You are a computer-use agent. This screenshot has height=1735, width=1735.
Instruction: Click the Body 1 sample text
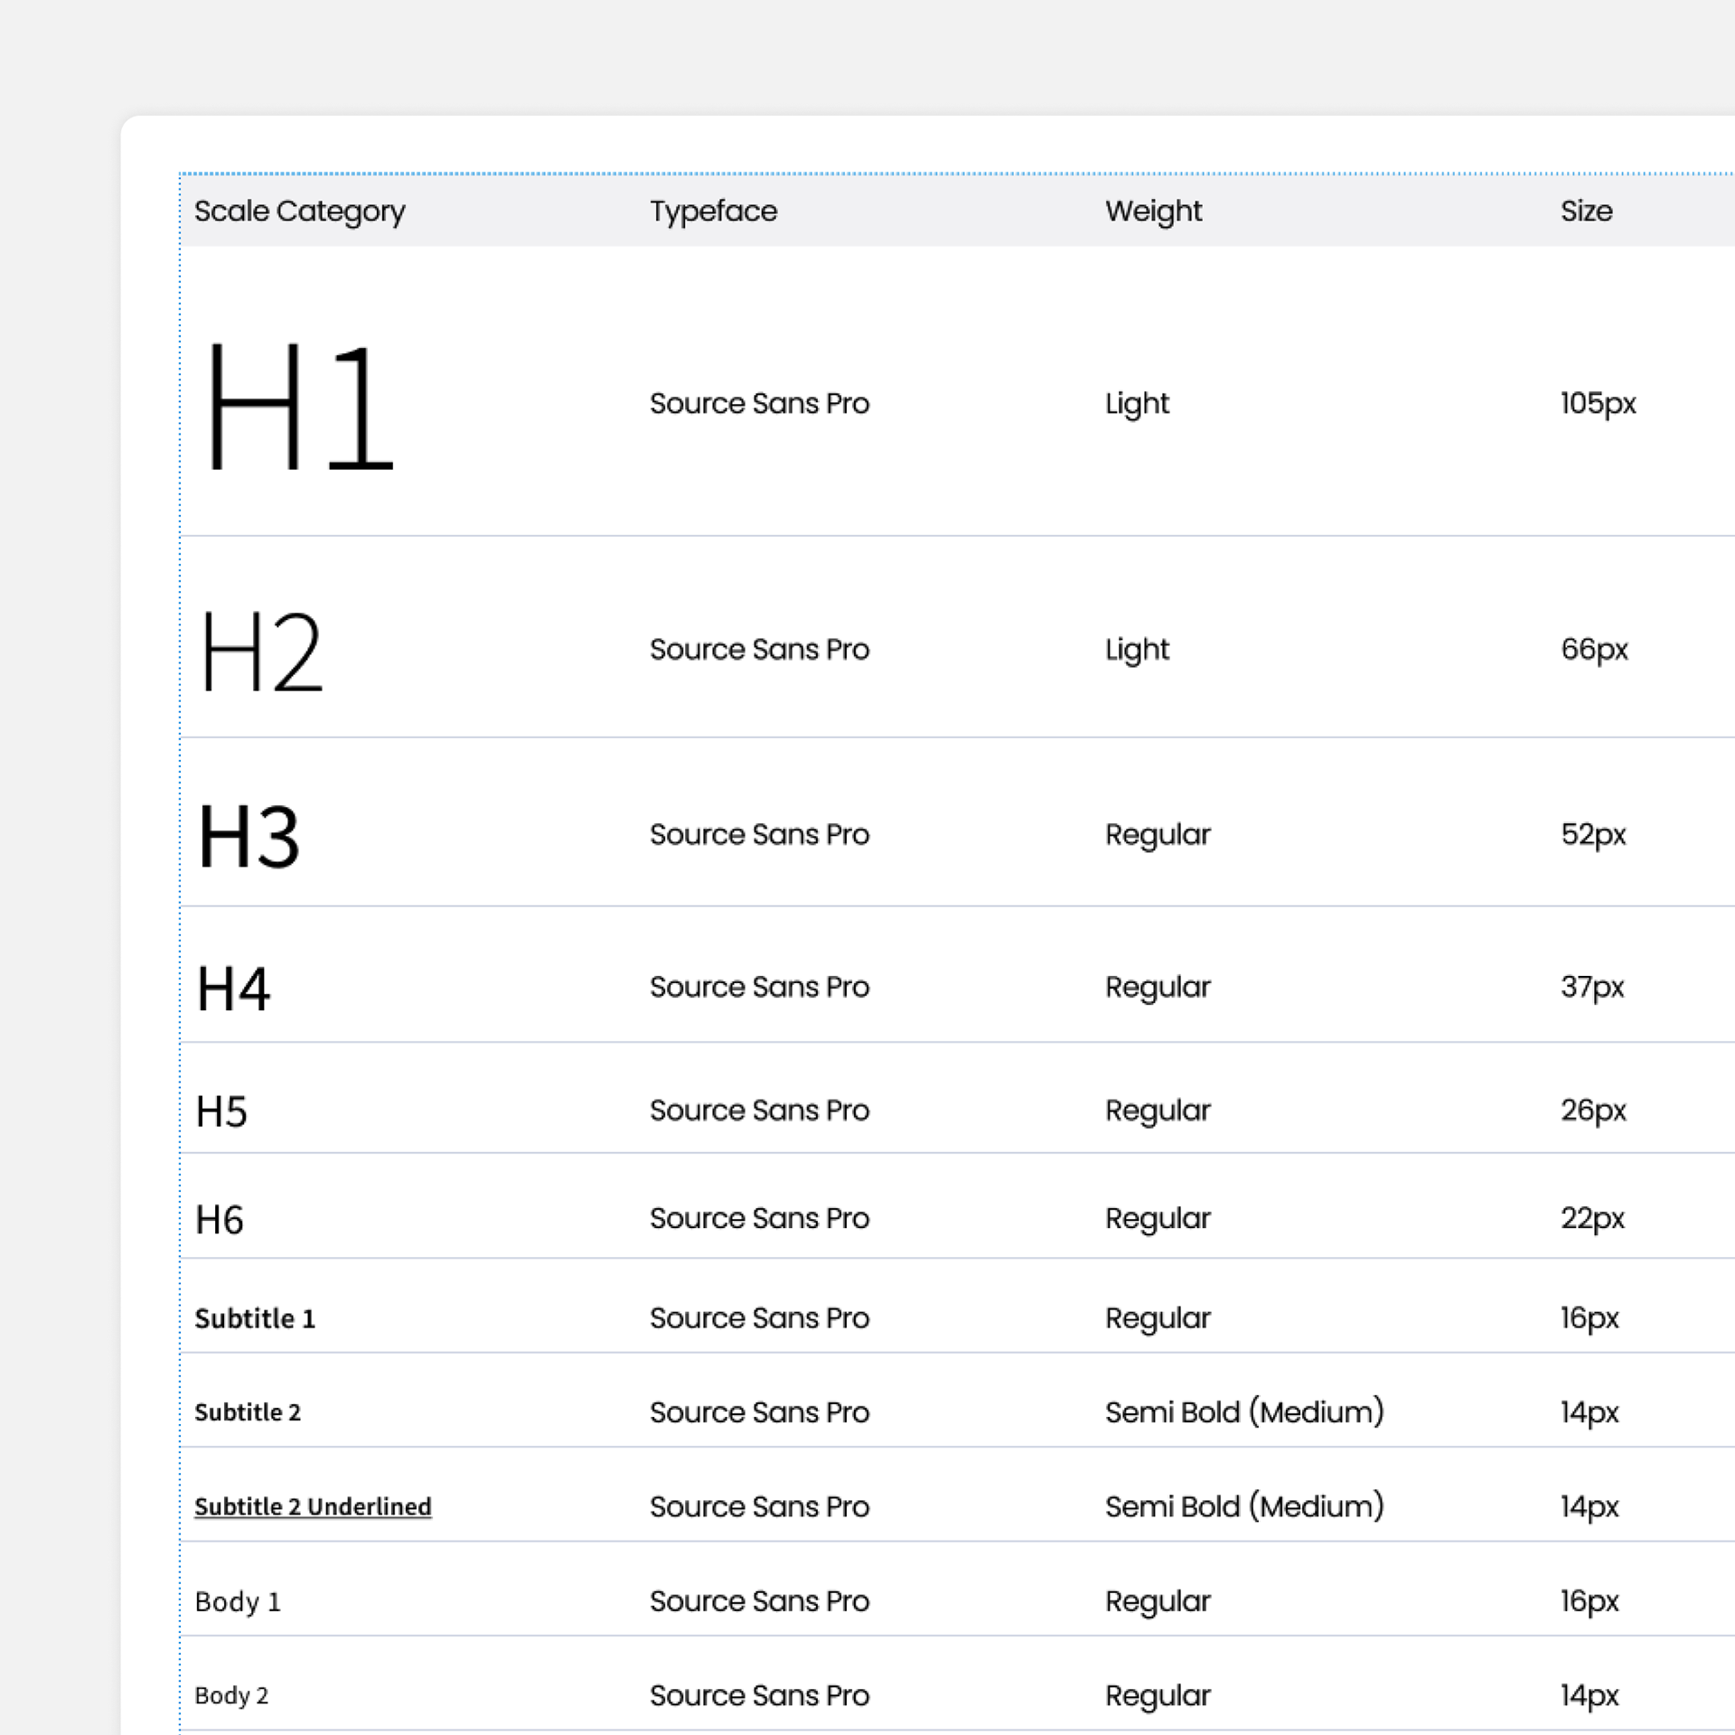click(238, 1602)
